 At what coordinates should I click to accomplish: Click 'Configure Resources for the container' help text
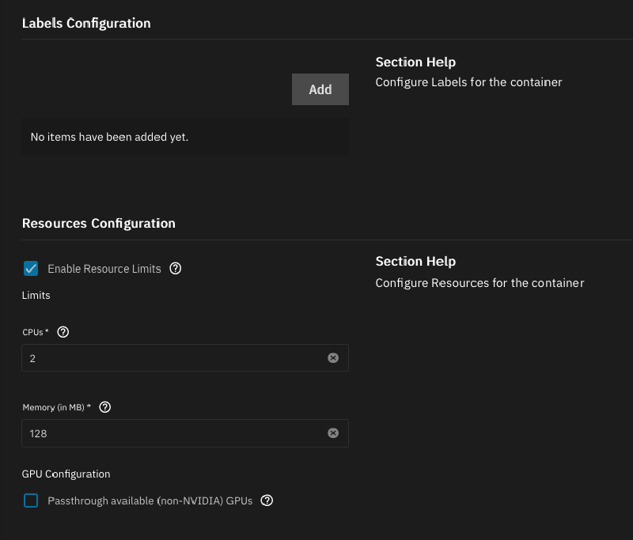pos(479,282)
